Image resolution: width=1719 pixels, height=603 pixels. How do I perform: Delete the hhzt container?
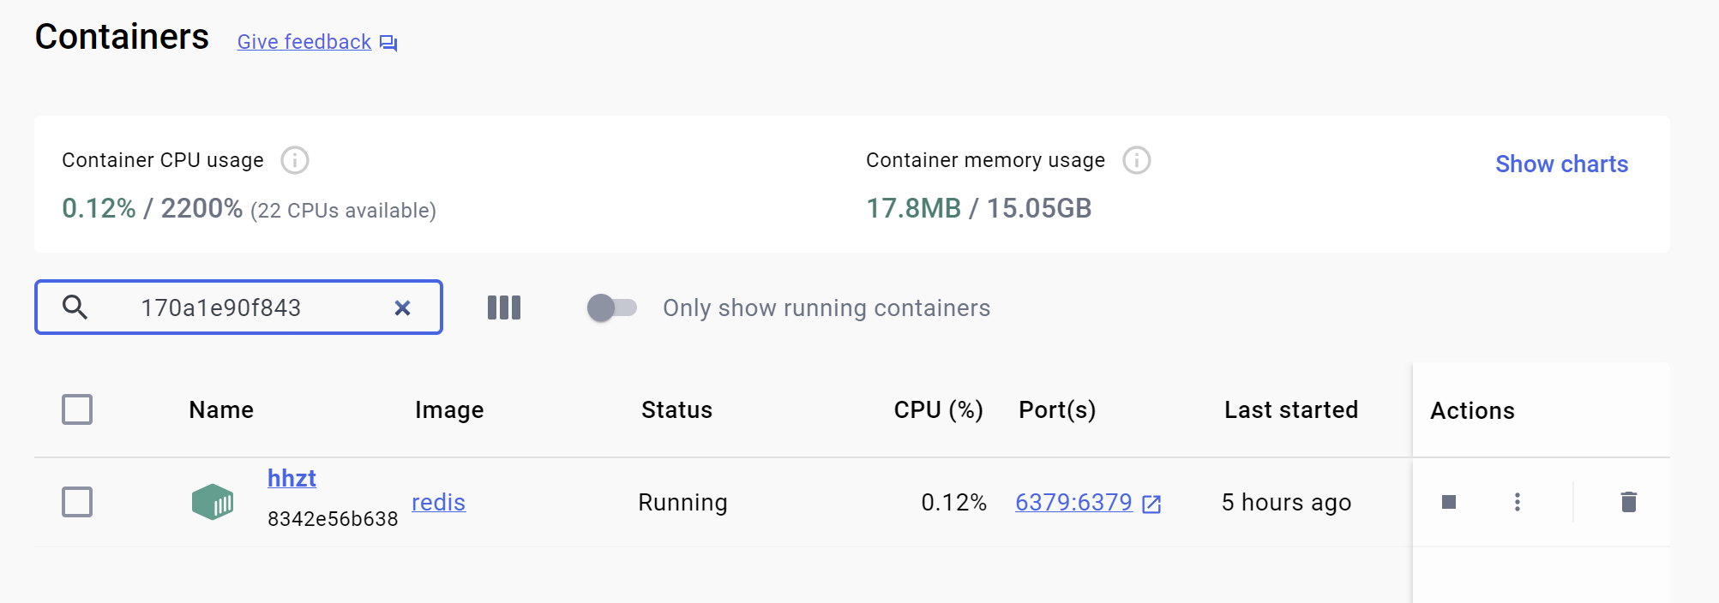point(1629,502)
